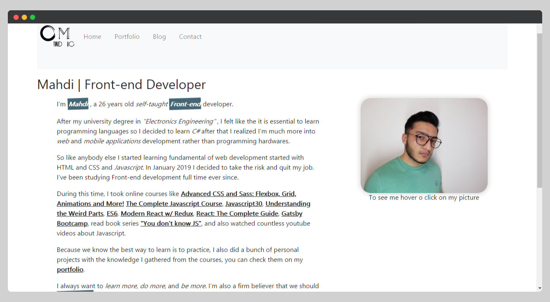The height and width of the screenshot is (302, 550).
Task: Click the ES6 course link
Action: click(112, 214)
